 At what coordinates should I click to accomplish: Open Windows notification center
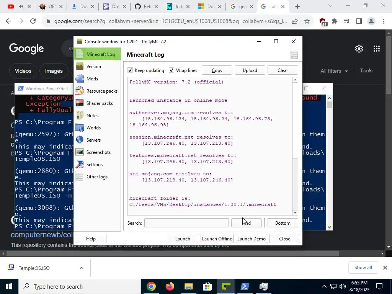click(x=379, y=286)
